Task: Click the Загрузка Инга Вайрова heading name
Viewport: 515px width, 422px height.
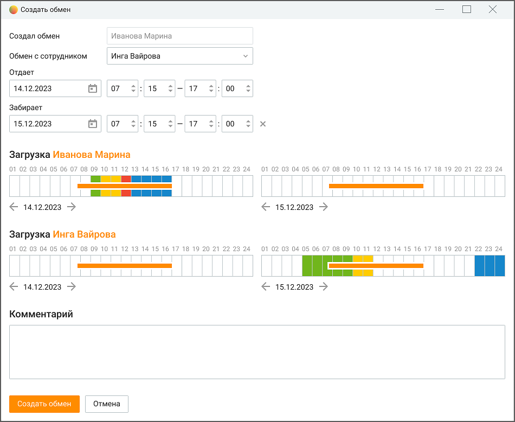Action: [x=85, y=234]
